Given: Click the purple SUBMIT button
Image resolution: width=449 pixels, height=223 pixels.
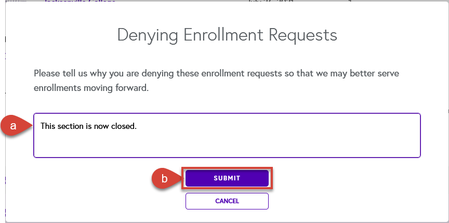Looking at the screenshot, I should [x=227, y=178].
